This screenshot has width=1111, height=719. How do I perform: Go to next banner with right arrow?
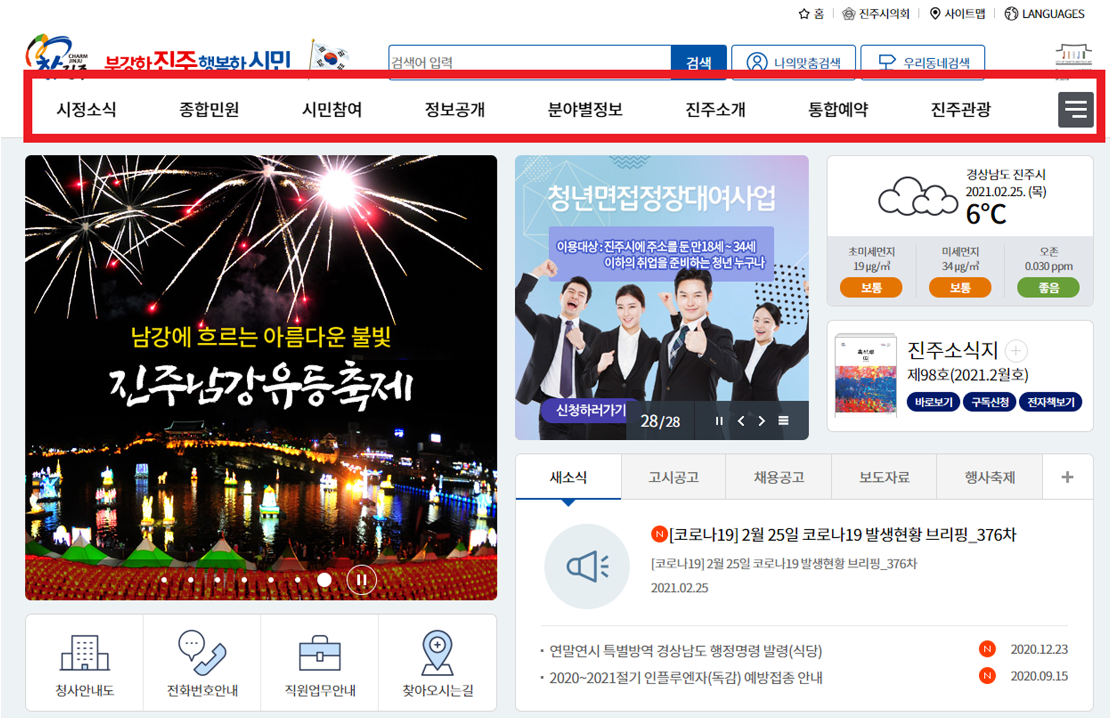coord(762,420)
